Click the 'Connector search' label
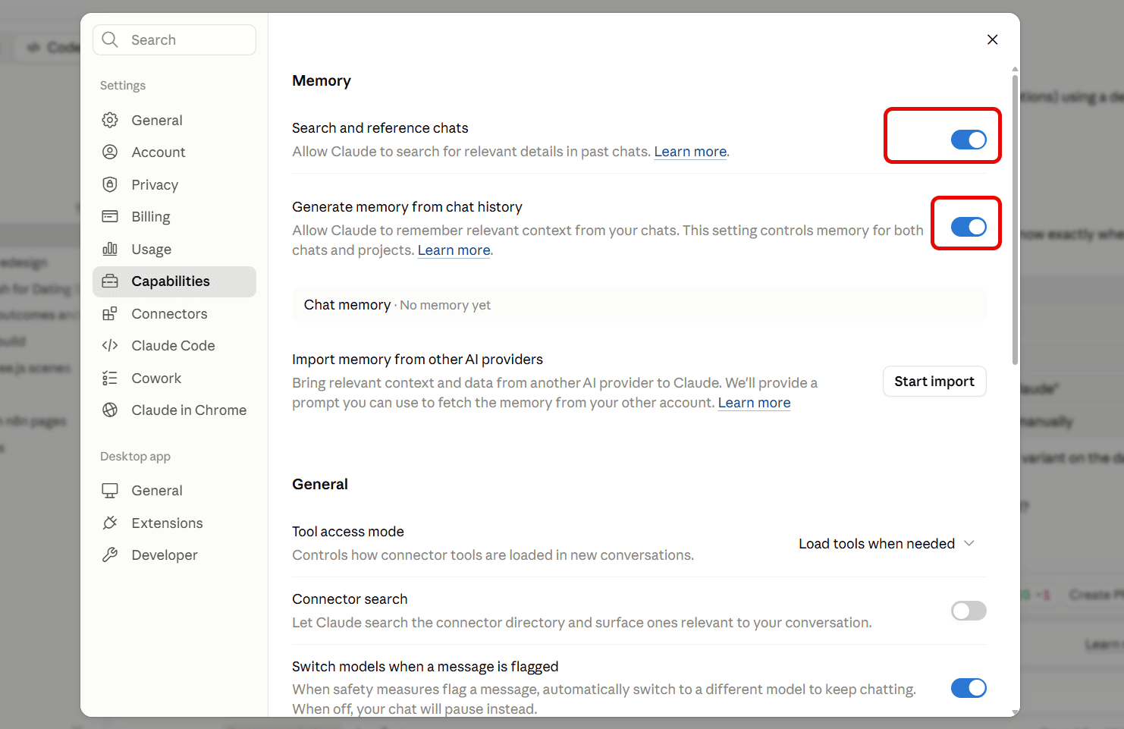 coord(350,599)
